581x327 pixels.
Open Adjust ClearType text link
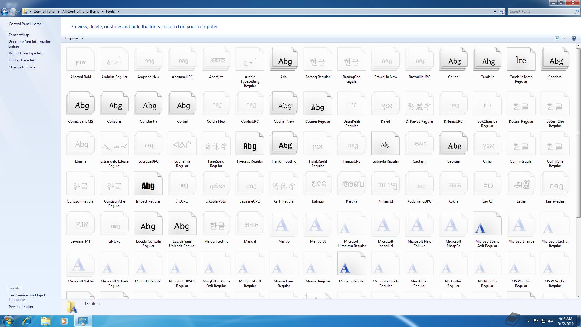[26, 53]
